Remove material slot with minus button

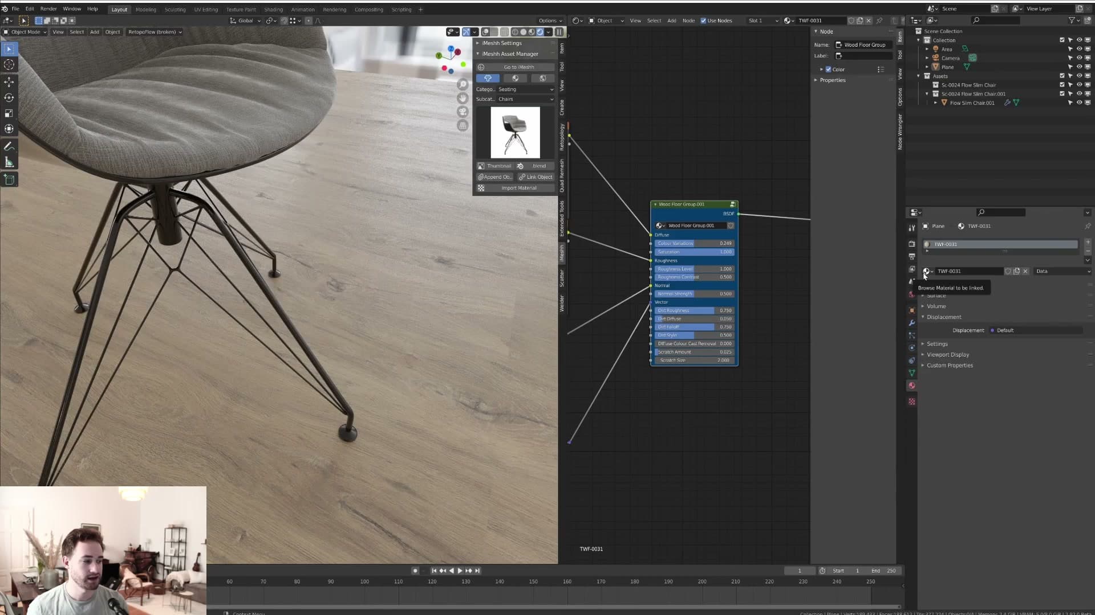[1088, 251]
